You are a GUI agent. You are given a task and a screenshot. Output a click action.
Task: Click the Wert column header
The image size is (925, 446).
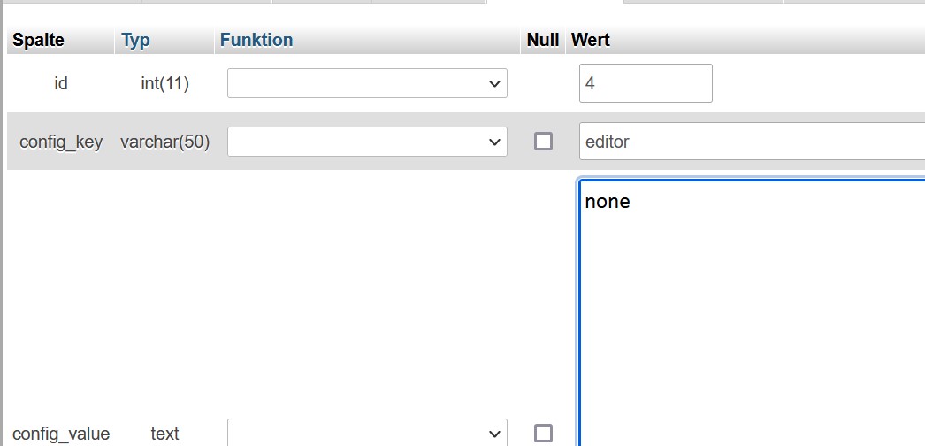click(591, 40)
